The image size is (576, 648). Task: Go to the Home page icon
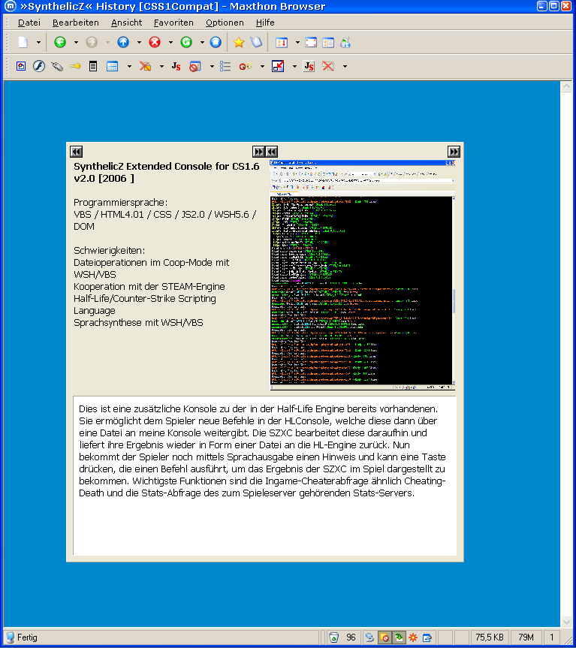[216, 42]
